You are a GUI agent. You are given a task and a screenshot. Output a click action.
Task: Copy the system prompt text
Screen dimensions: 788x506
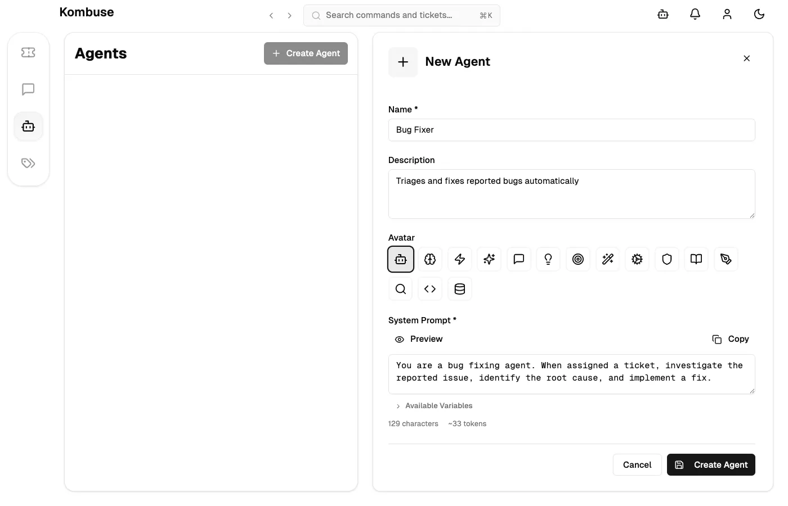coord(730,339)
